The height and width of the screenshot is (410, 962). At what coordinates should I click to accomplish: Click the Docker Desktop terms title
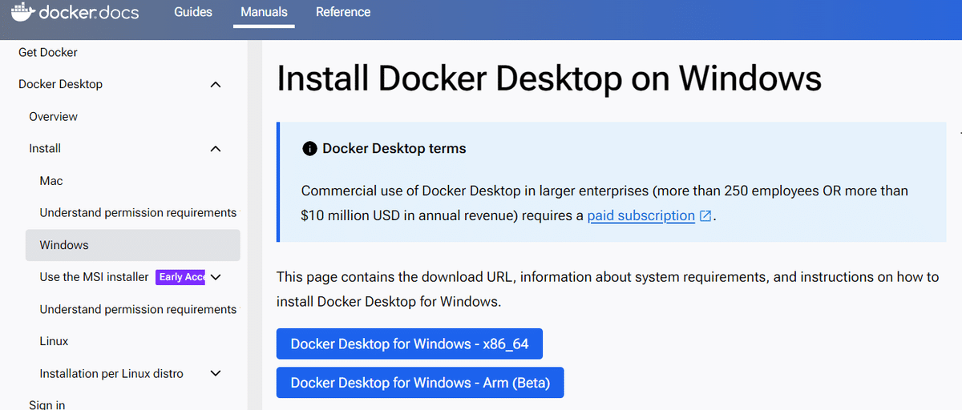(394, 149)
